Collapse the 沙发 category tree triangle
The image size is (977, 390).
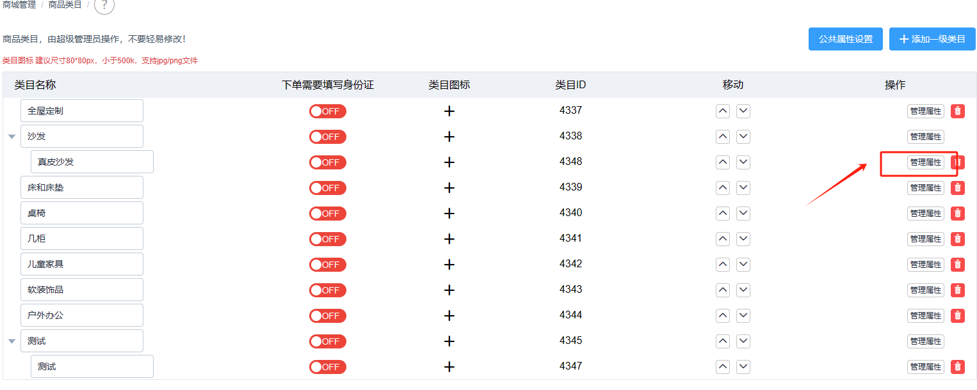[x=12, y=137]
